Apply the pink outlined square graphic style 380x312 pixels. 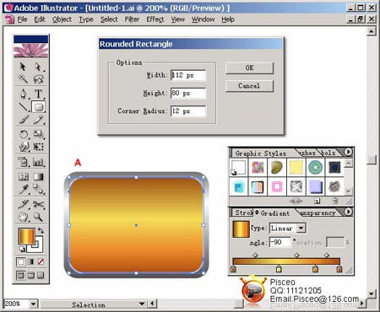click(x=277, y=186)
